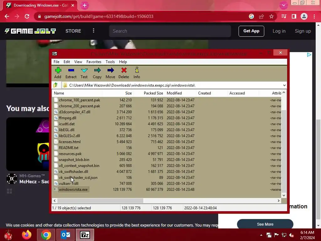Open the Chrome side panel icon
321x241 pixels.
[294, 16]
